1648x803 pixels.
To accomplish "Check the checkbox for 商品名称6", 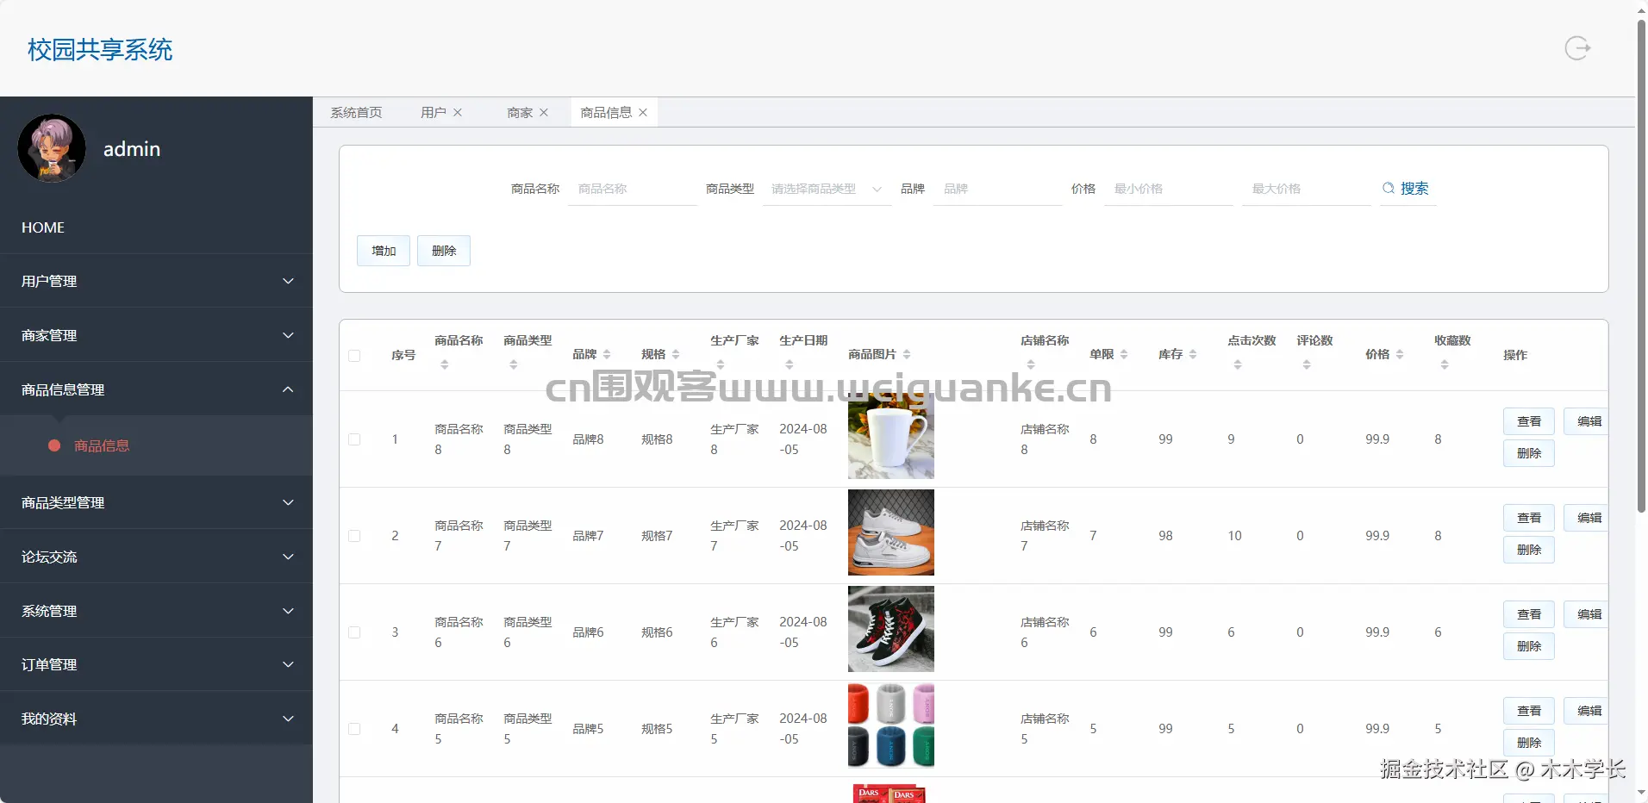I will pyautogui.click(x=354, y=632).
